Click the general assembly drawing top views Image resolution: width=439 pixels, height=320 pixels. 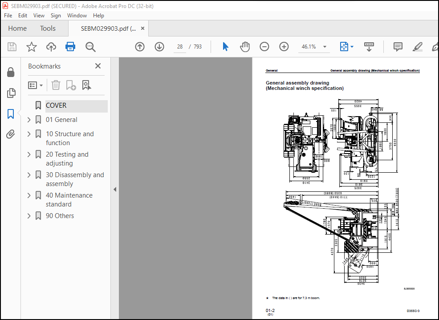pyautogui.click(x=341, y=144)
